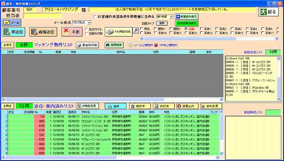Click the green 送信結果非表示 button
Viewport: 284px width, 161px height.
187,24
